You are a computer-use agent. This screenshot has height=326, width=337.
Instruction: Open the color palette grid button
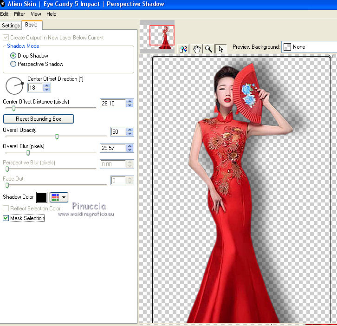[x=59, y=197]
